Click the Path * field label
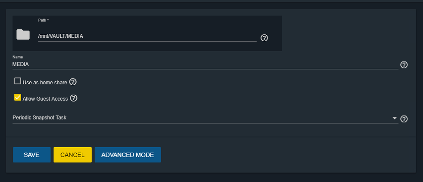Viewport: 423px width, 182px height. point(44,20)
